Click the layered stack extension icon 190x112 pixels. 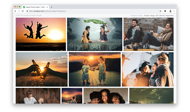[165, 11]
